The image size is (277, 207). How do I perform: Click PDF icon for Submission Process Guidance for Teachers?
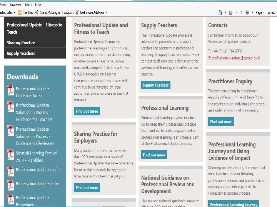(x=11, y=107)
